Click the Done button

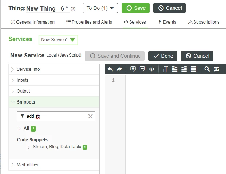[x=163, y=56]
